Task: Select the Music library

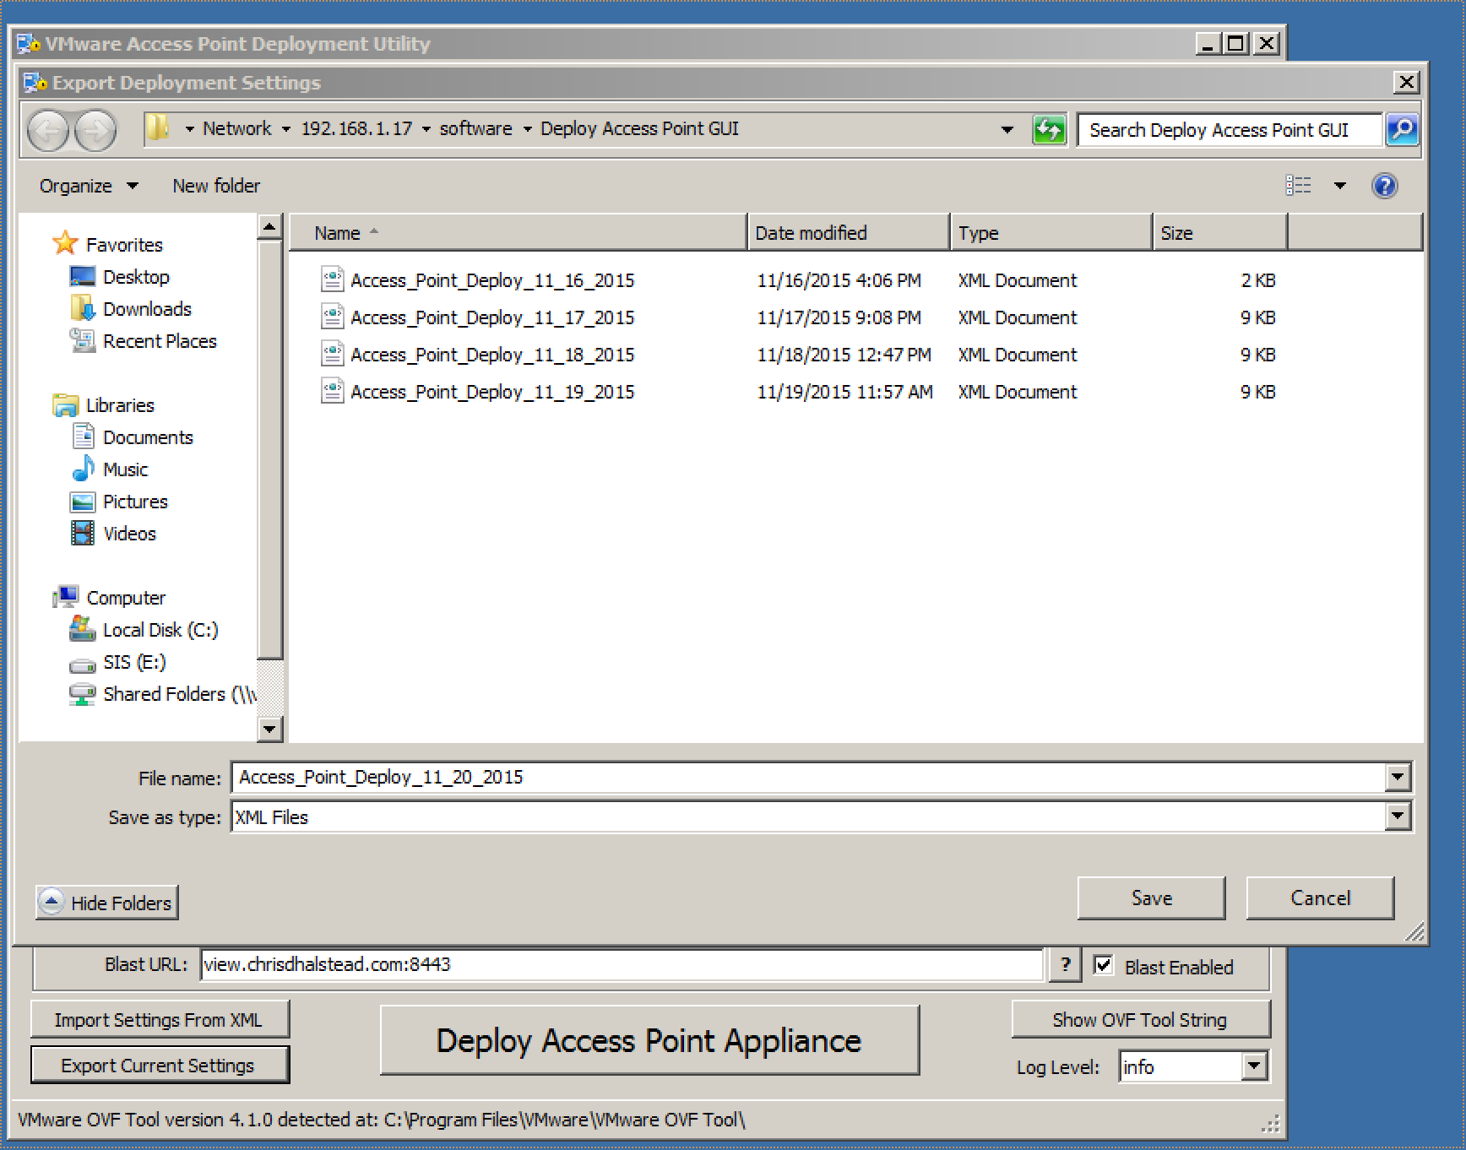Action: (125, 469)
